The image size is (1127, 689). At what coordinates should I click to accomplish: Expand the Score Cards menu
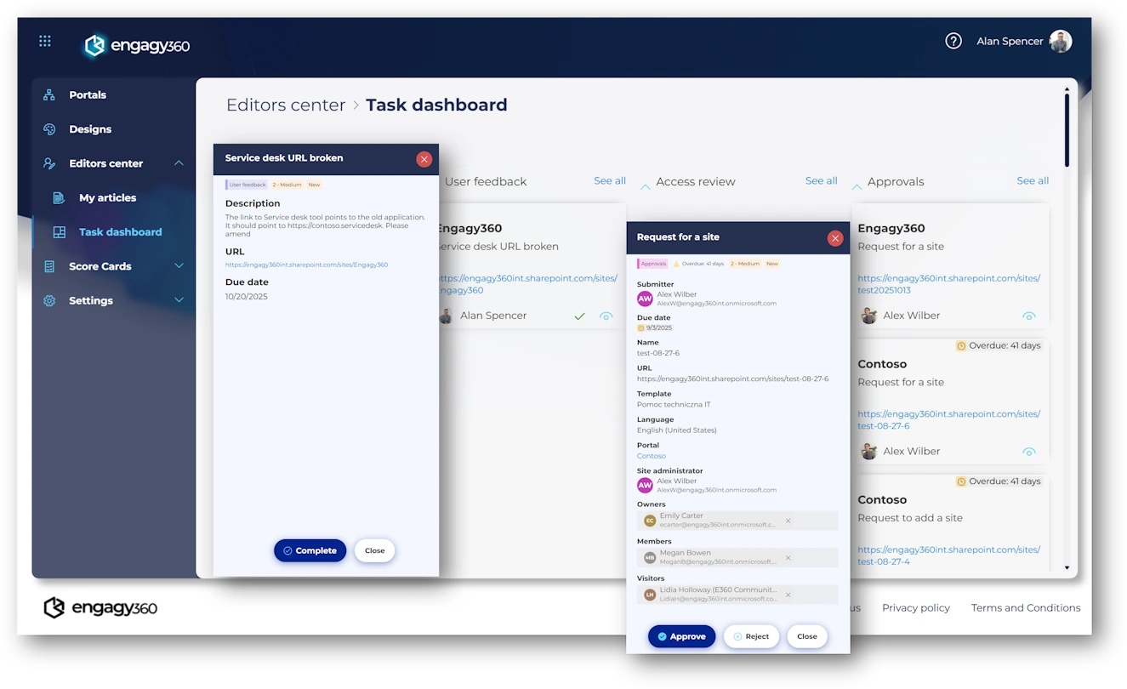pos(179,266)
